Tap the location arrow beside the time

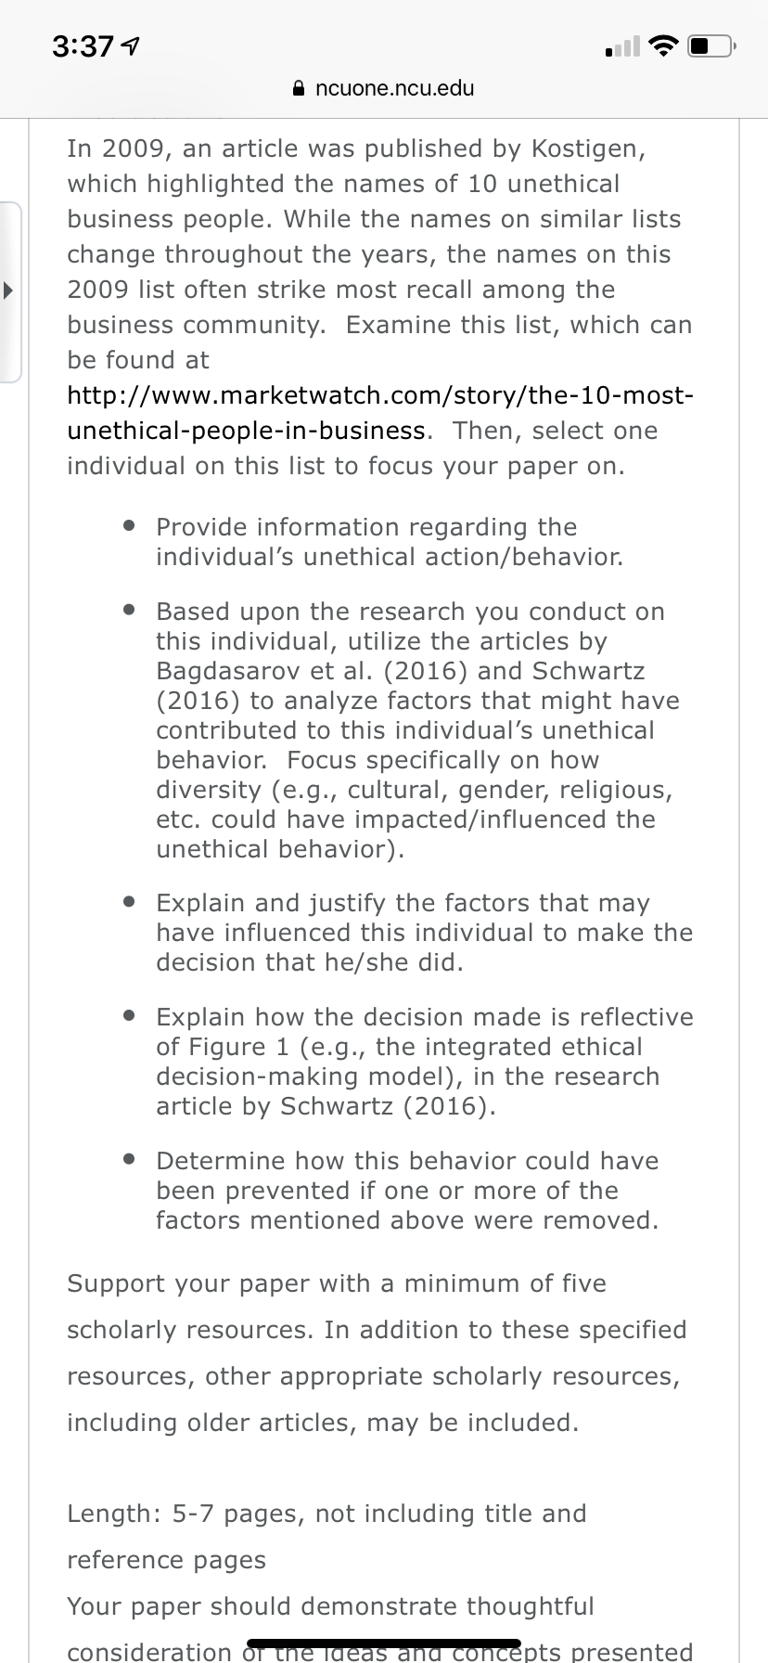pyautogui.click(x=132, y=45)
